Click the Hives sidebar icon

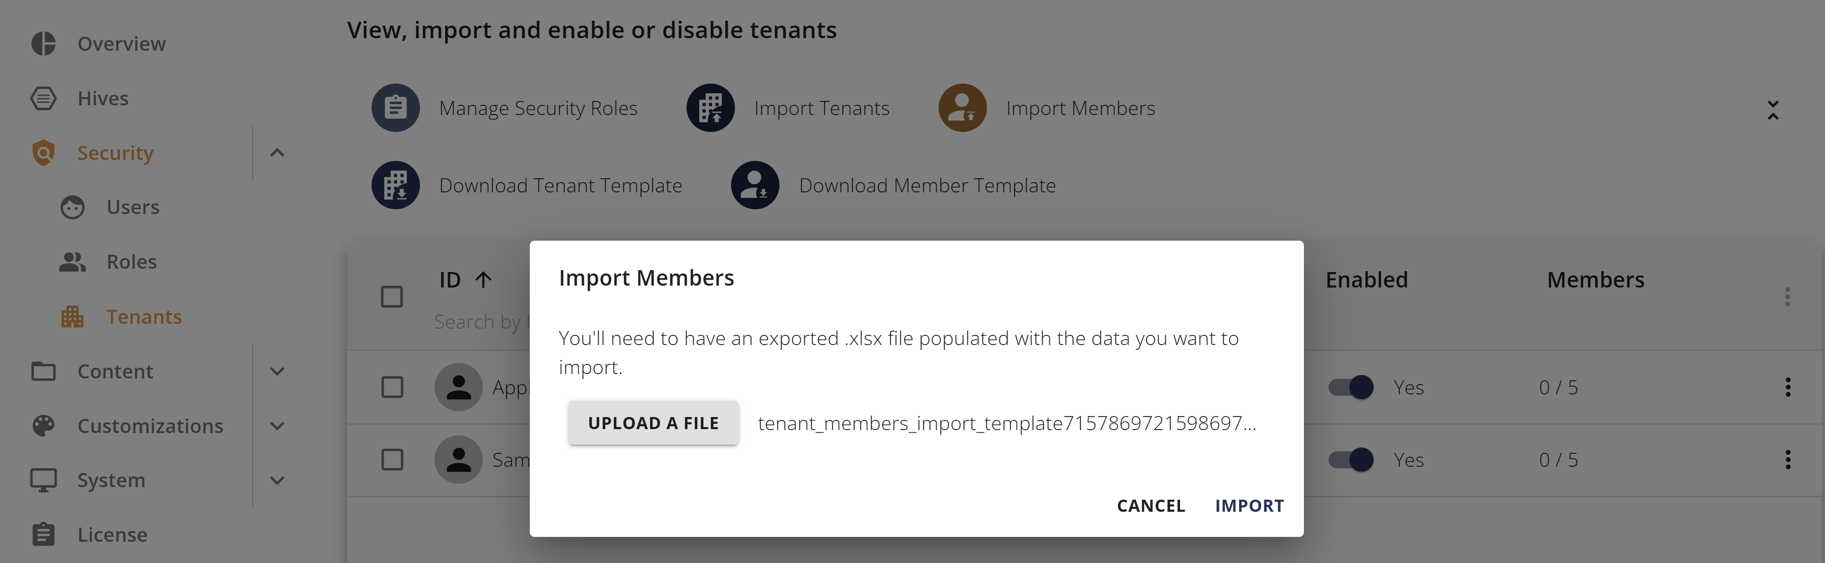pyautogui.click(x=43, y=98)
